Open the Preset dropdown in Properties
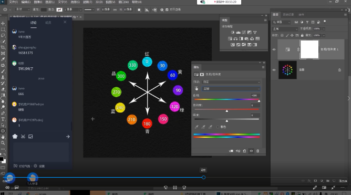The width and height of the screenshot is (351, 195). click(x=231, y=82)
